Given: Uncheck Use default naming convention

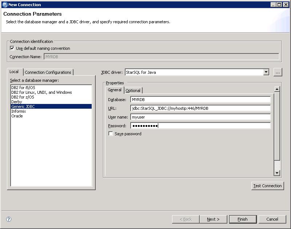Looking at the screenshot, I should [x=12, y=48].
